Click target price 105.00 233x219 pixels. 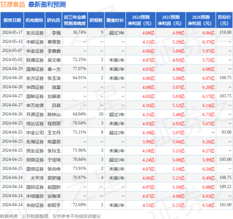point(226,159)
